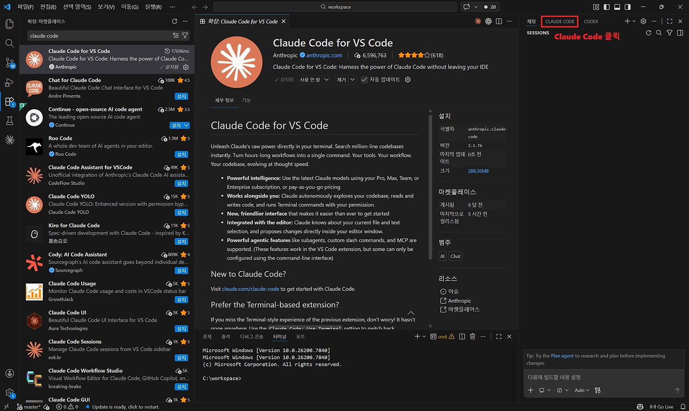Open the Uninstall button dropdown arrow

coord(353,80)
